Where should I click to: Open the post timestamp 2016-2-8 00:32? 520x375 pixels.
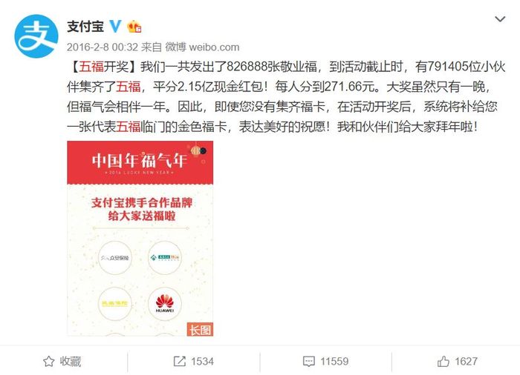point(103,47)
